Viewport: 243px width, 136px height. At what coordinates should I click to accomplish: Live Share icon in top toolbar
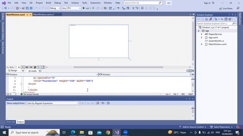tap(220, 8)
